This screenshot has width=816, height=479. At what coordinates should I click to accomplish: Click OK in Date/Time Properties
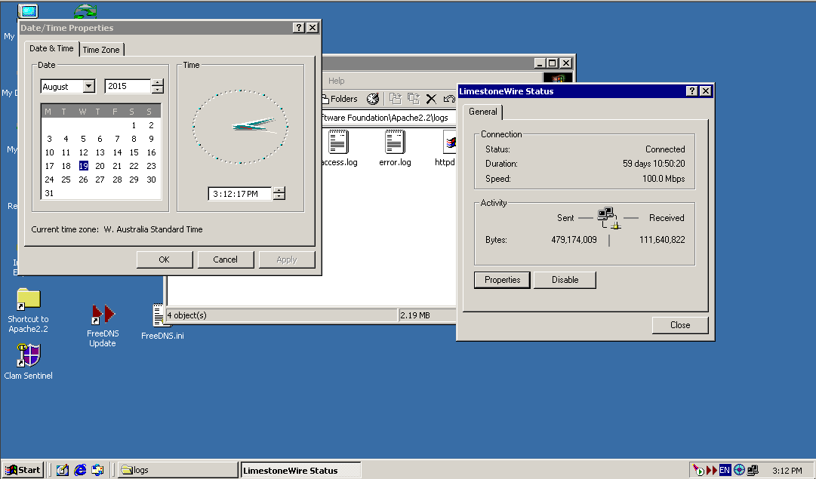click(165, 259)
